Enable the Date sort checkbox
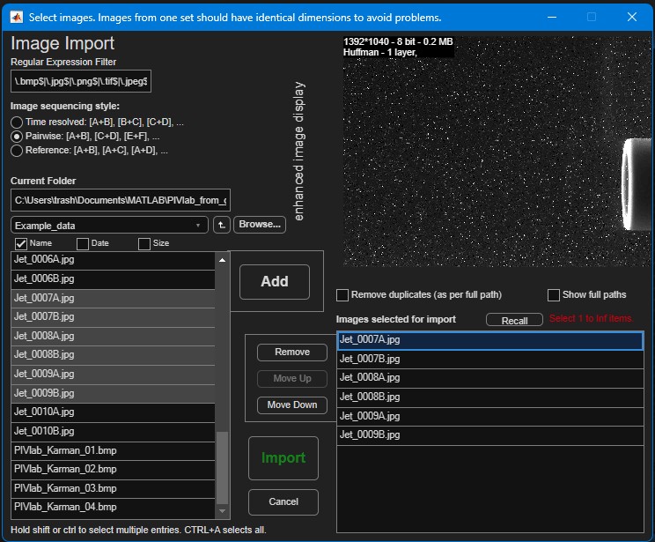The height and width of the screenshot is (542, 655). pos(83,244)
